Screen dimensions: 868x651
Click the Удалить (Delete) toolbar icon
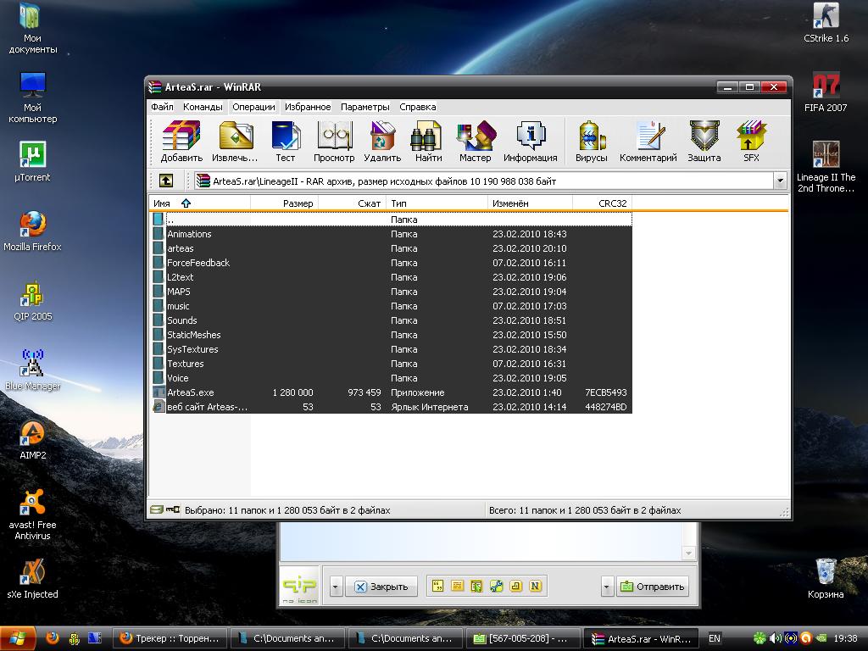click(382, 142)
